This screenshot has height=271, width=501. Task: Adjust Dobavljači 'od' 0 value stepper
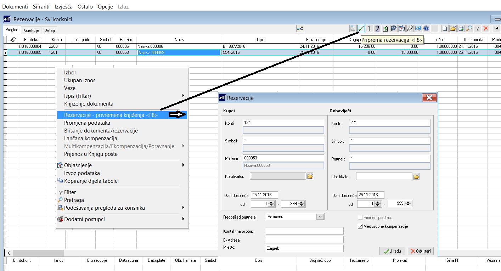(x=378, y=204)
